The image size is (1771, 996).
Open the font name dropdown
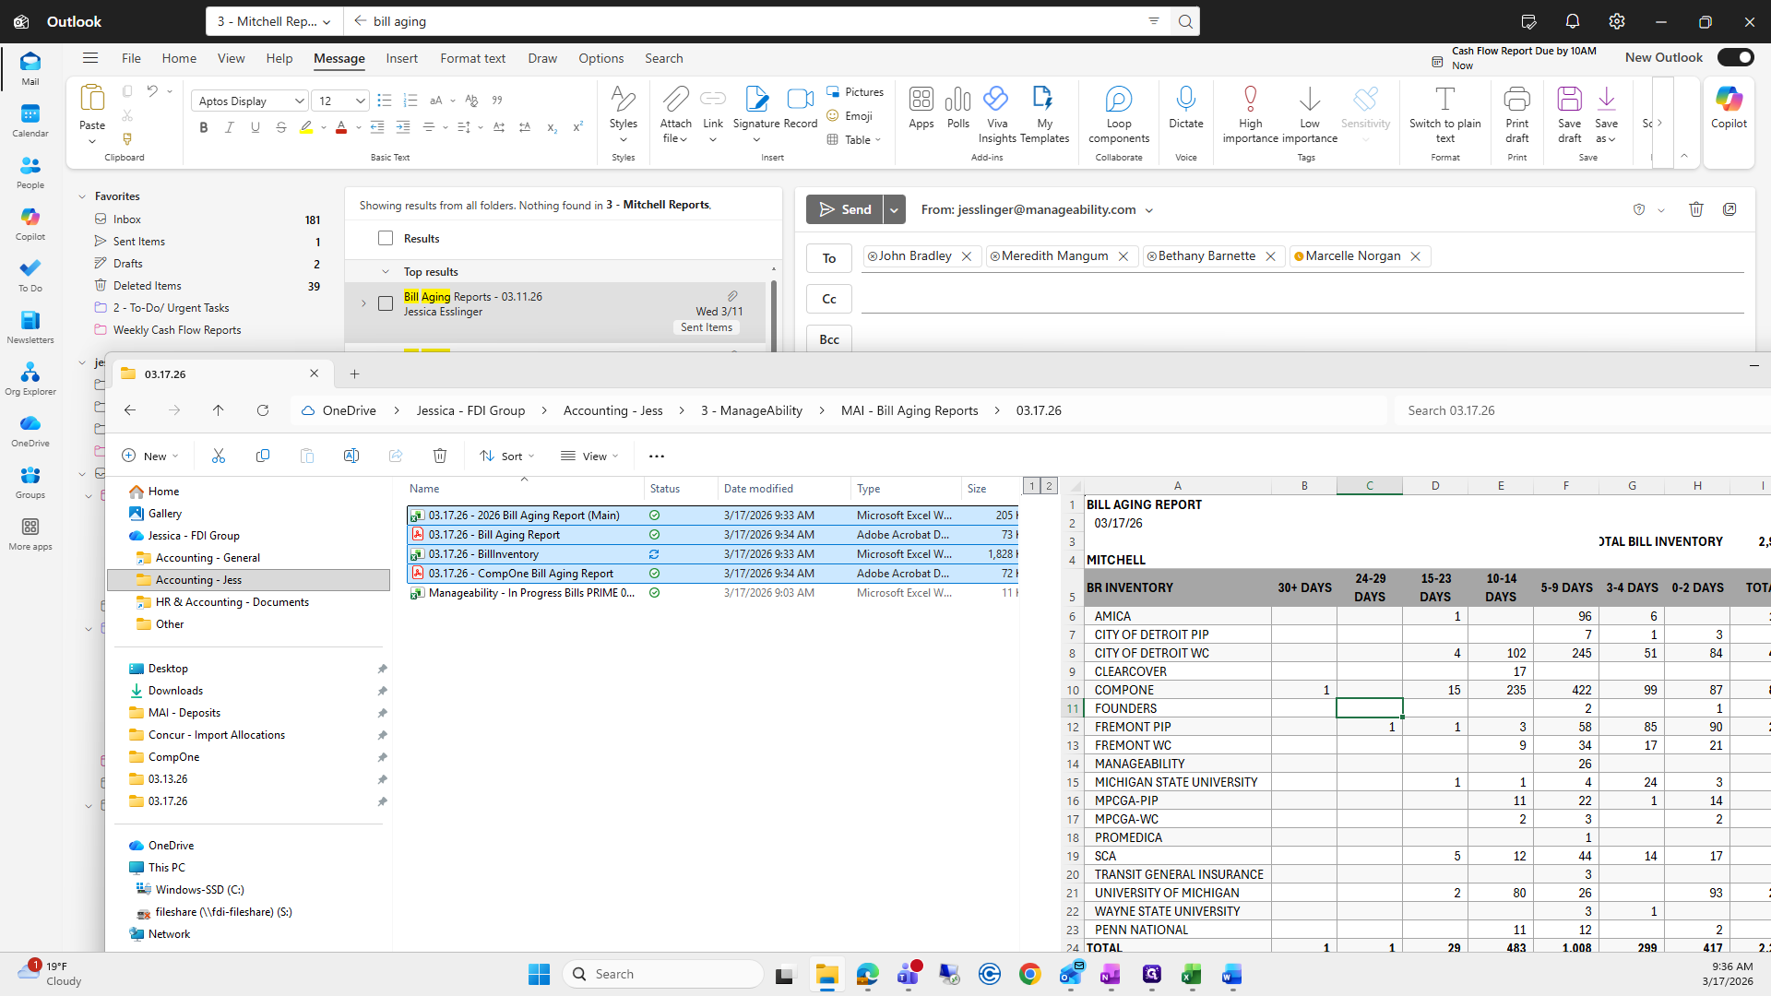(299, 101)
